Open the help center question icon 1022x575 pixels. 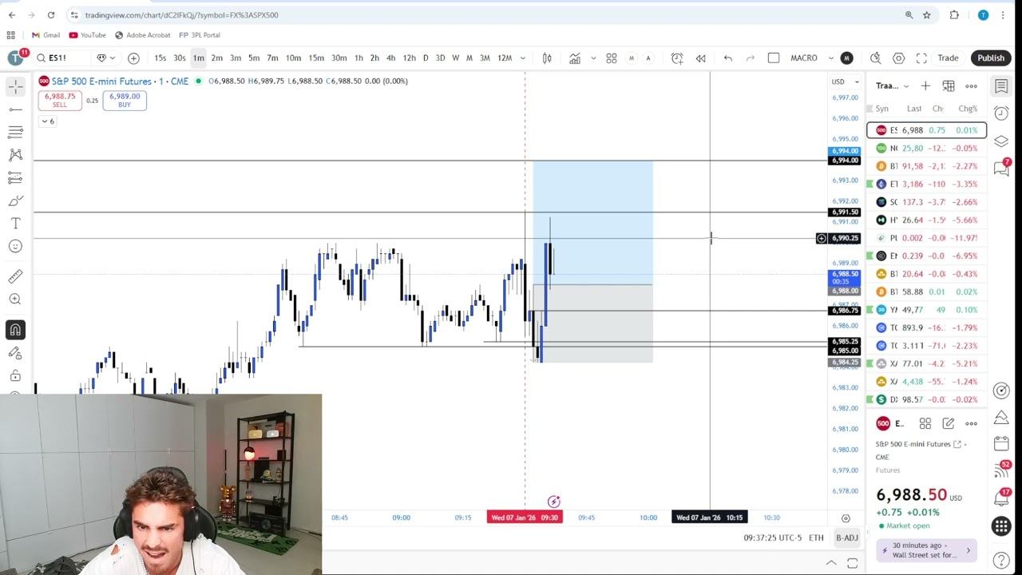[x=1001, y=561]
